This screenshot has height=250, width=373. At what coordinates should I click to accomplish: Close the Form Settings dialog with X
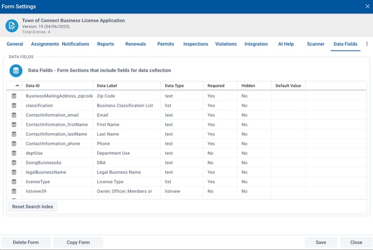pyautogui.click(x=367, y=7)
